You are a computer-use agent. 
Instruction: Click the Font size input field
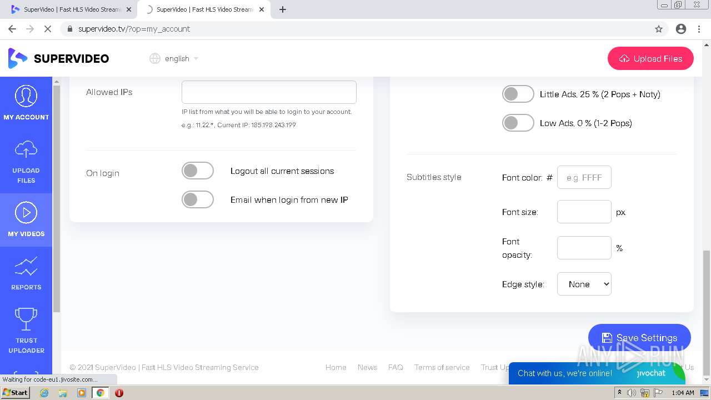point(584,212)
